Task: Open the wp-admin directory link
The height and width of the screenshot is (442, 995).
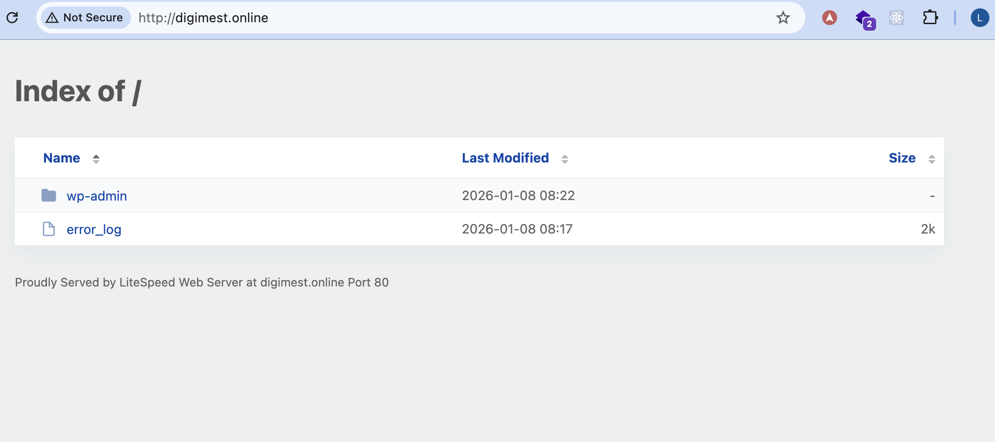Action: click(x=97, y=196)
